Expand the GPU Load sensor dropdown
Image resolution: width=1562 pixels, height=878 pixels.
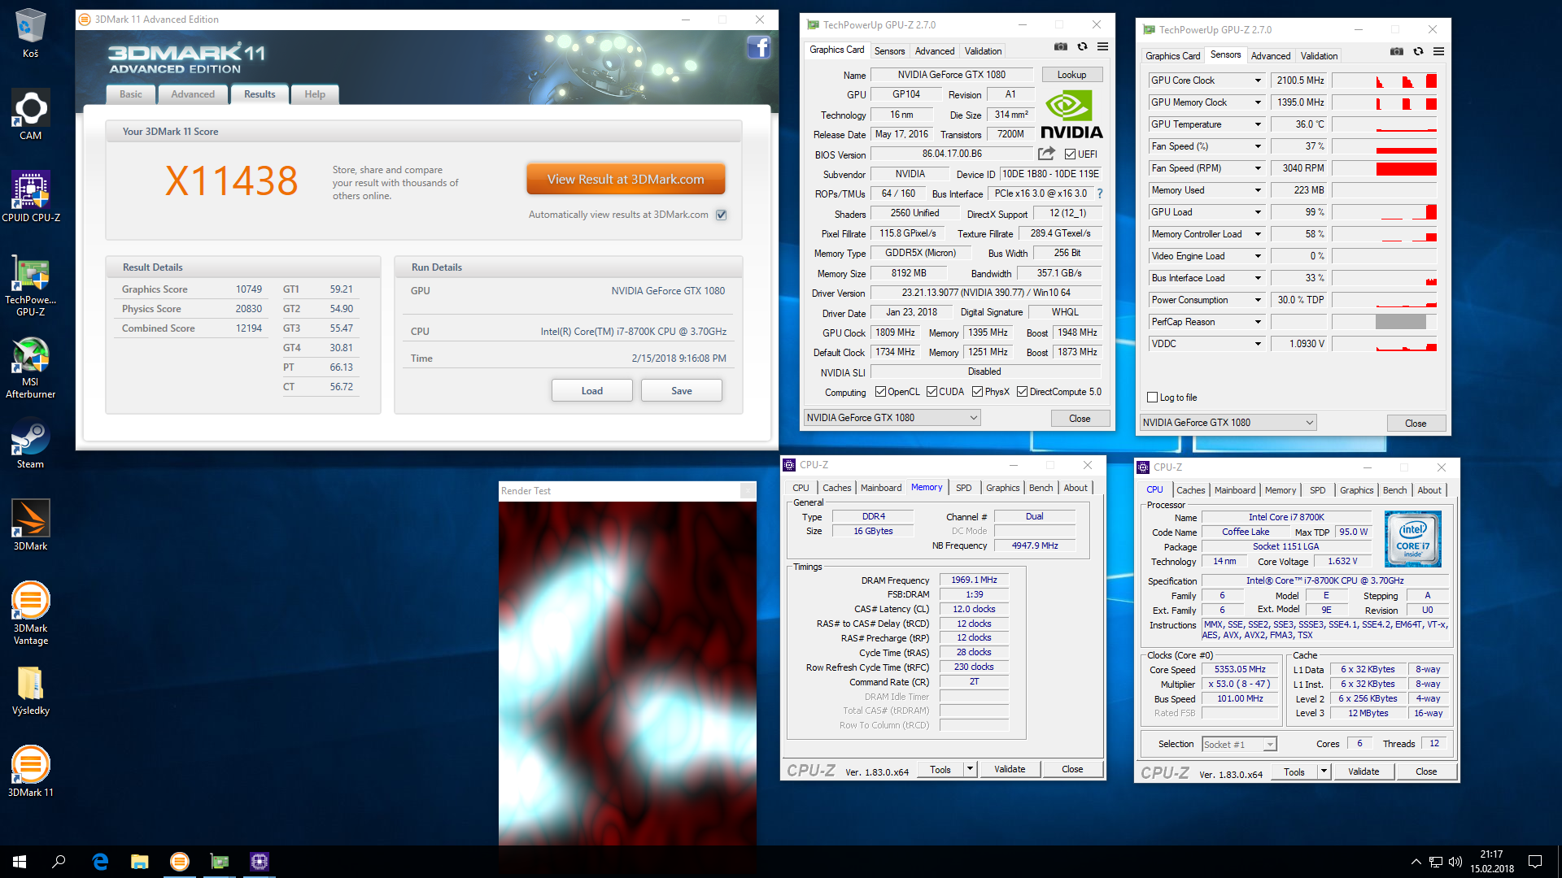pos(1258,212)
